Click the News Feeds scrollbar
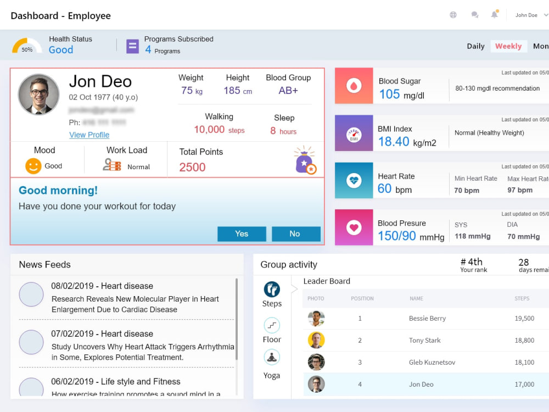 point(237,319)
